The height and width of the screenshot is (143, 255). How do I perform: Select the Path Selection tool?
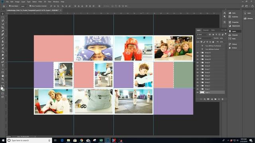(x=3, y=69)
